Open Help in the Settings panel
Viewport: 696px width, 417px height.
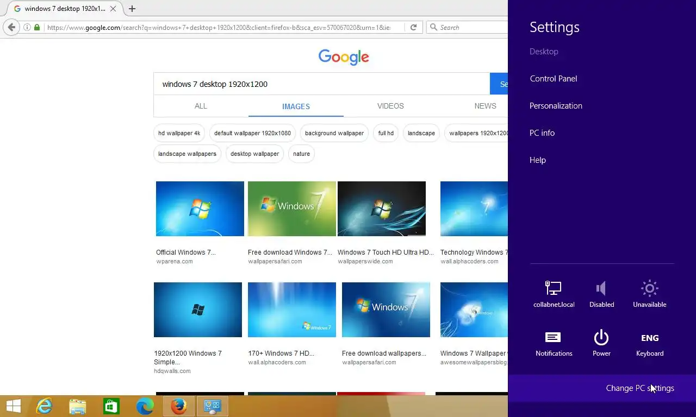[538, 160]
